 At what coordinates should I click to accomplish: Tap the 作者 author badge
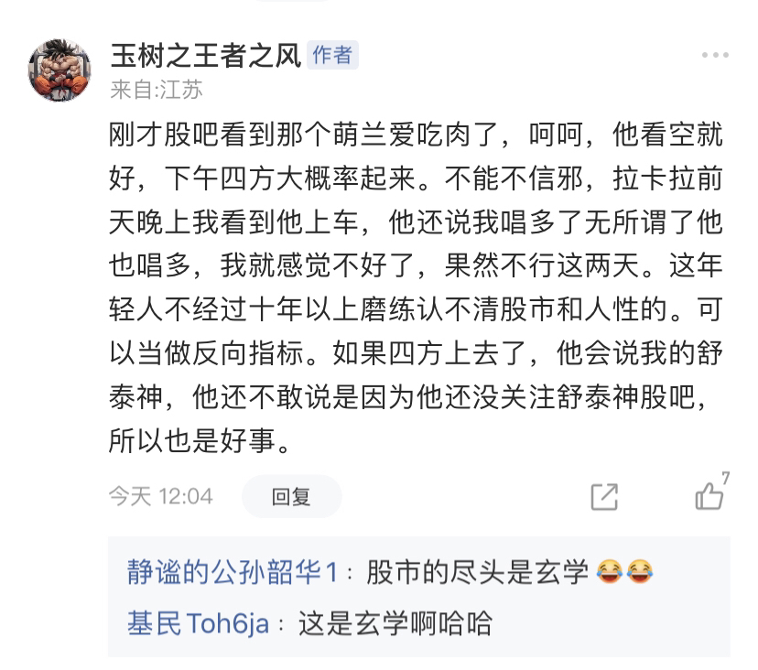(332, 55)
